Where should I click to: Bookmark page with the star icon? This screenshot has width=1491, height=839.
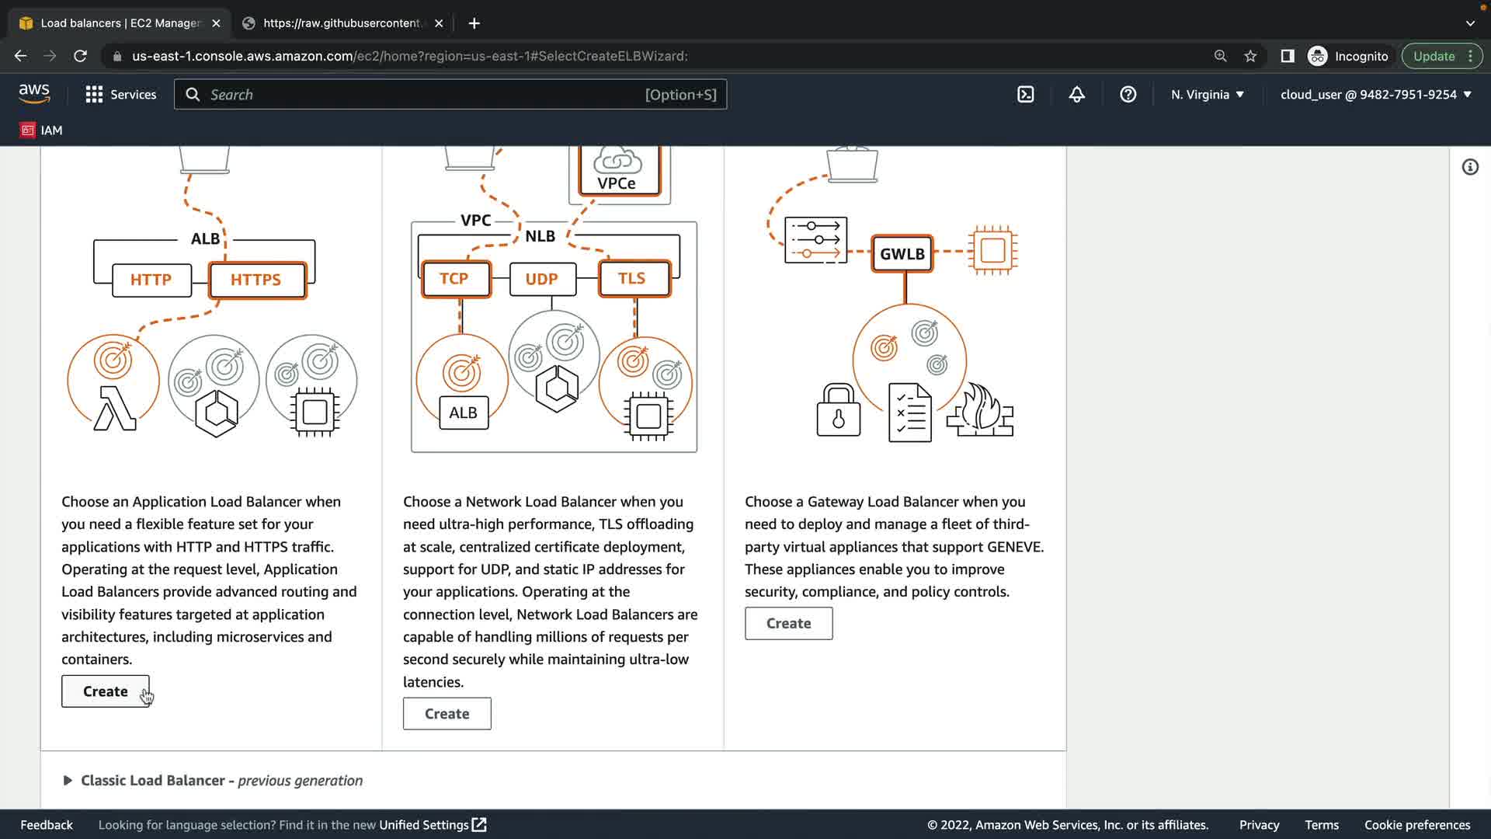(1250, 56)
